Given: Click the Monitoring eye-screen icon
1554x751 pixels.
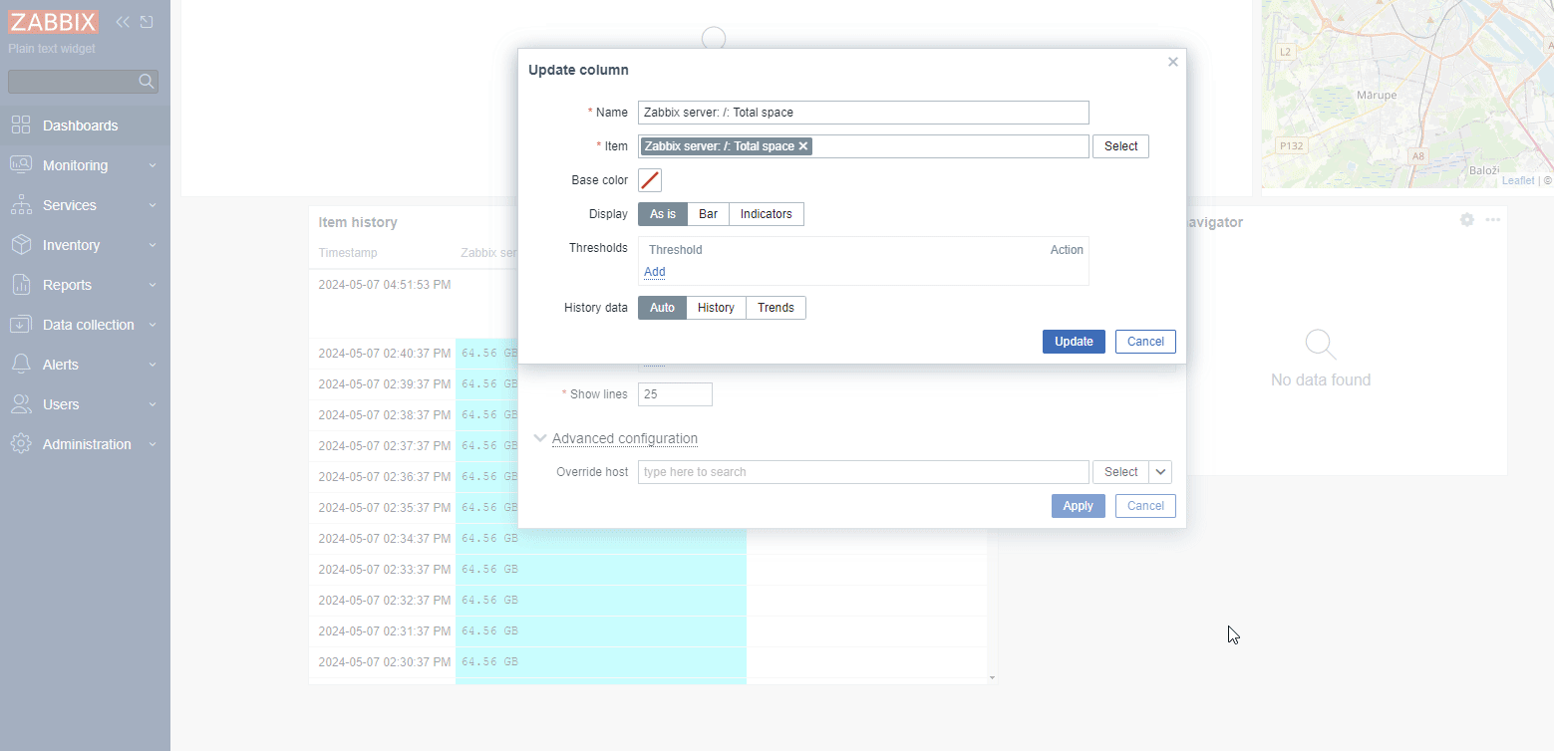Looking at the screenshot, I should (21, 165).
